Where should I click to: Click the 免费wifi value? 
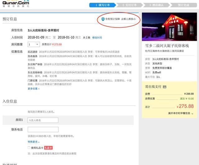point(157,73)
